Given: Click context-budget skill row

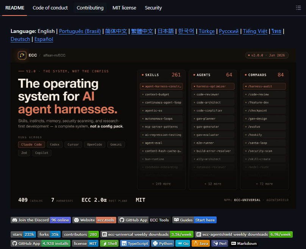Looking at the screenshot, I should [x=161, y=94].
